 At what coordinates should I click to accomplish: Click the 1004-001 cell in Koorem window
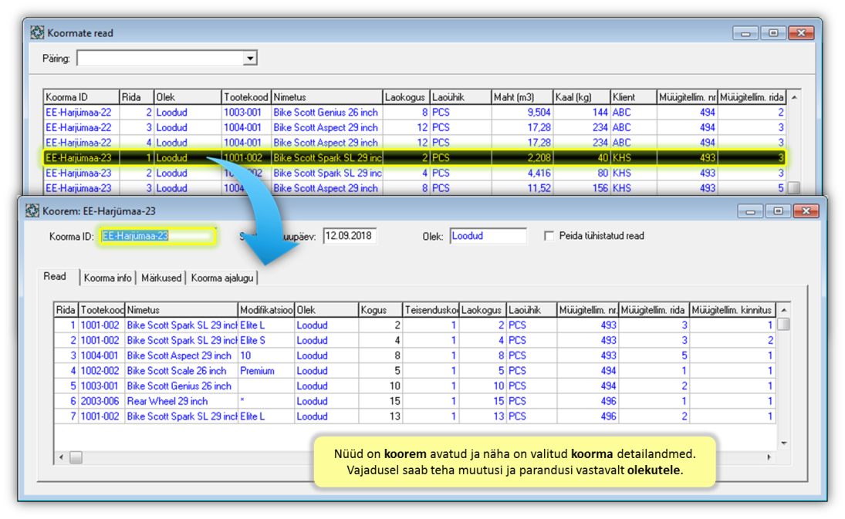[x=102, y=356]
